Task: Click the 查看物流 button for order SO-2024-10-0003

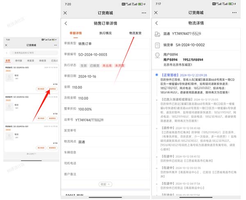Action: (x=52, y=89)
